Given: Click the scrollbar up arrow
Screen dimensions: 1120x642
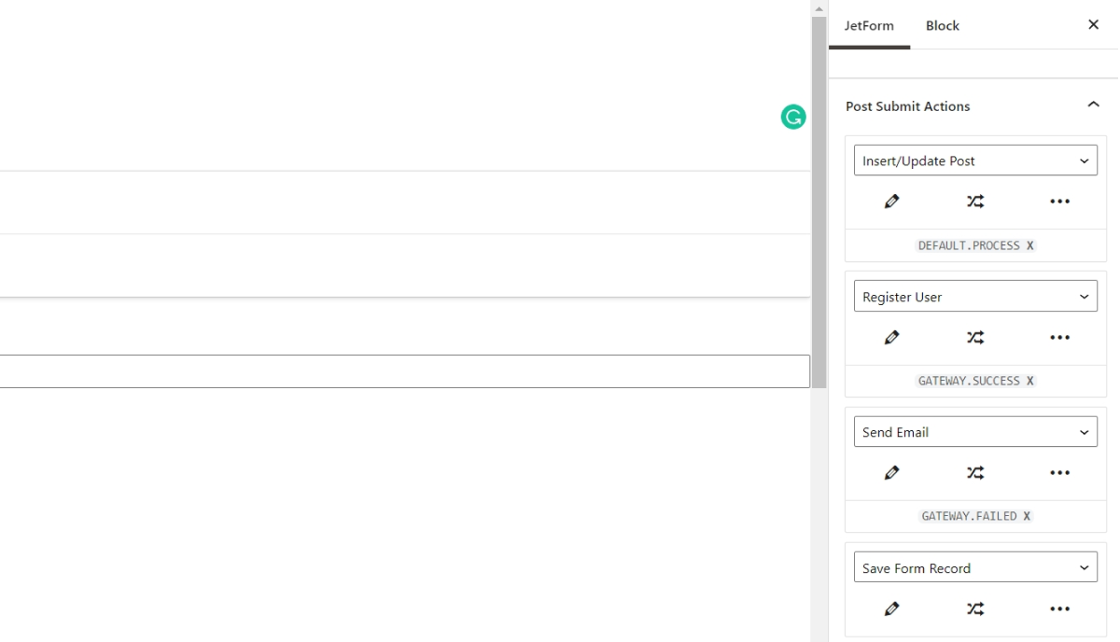Looking at the screenshot, I should 819,7.
